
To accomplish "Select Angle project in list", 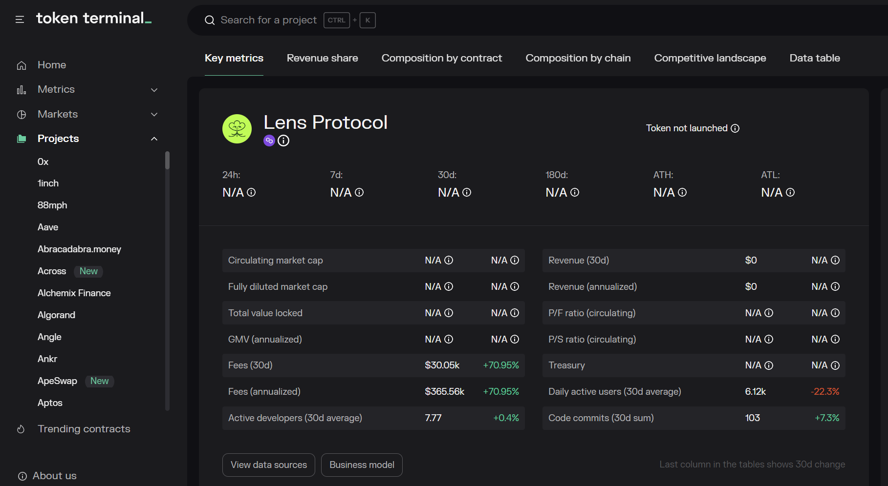I will tap(49, 337).
